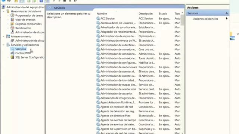The width and height of the screenshot is (239, 134).
Task: Click the services list scrollbar up arrow
Action: [182, 13]
